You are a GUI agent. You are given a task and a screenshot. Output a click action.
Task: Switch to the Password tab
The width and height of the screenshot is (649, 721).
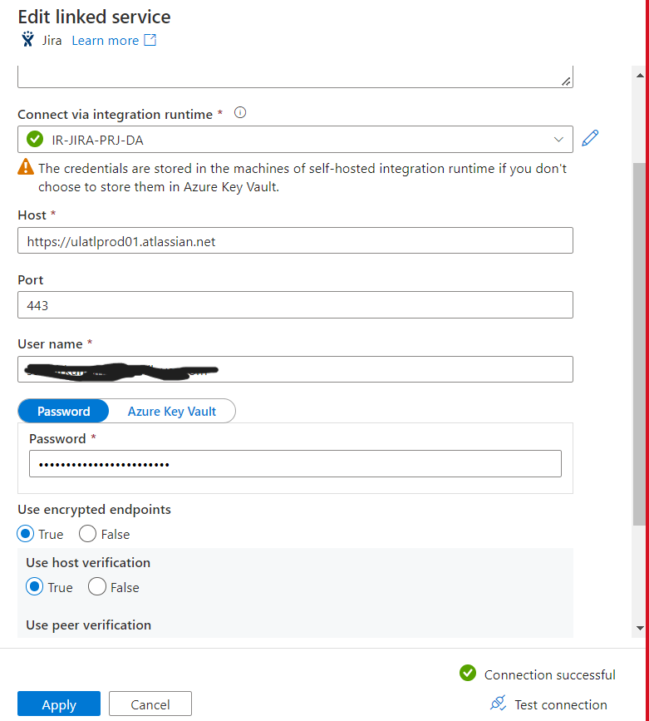(63, 411)
